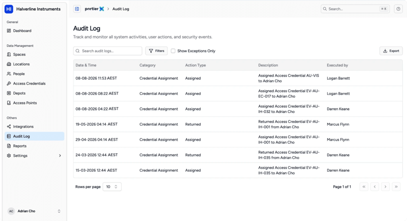Click Returned in the 24-03-2026 row
This screenshot has width=407, height=221.
point(193,155)
